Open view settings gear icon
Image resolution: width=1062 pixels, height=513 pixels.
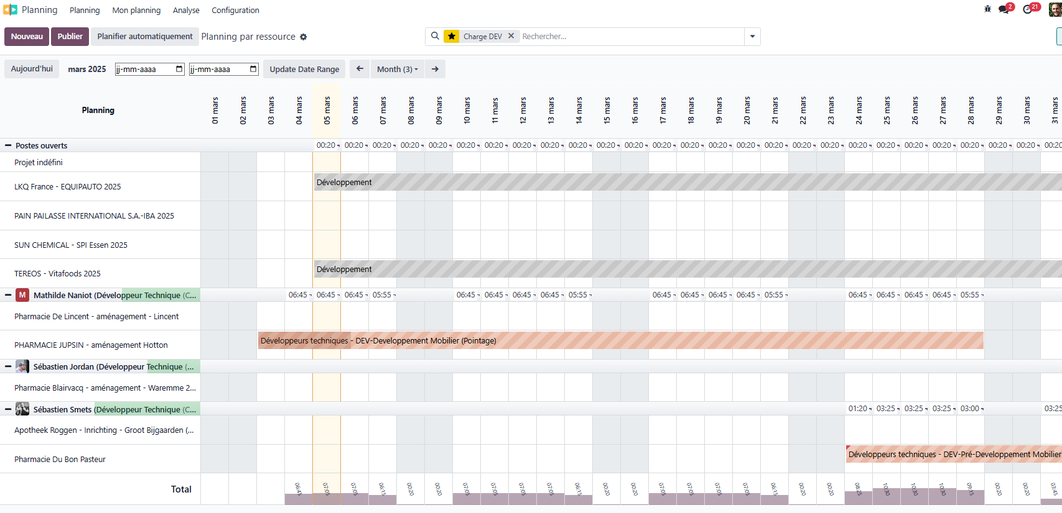(x=304, y=37)
